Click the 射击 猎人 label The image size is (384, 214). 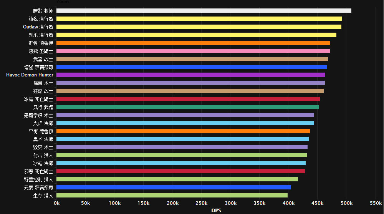(43, 156)
